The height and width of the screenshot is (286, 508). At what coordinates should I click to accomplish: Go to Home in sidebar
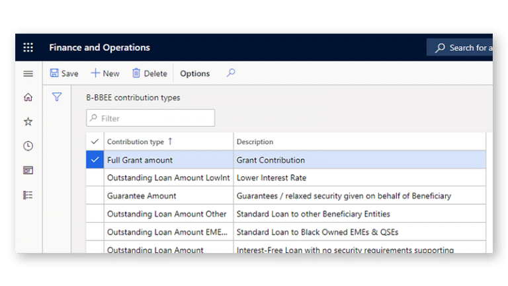[x=28, y=98]
